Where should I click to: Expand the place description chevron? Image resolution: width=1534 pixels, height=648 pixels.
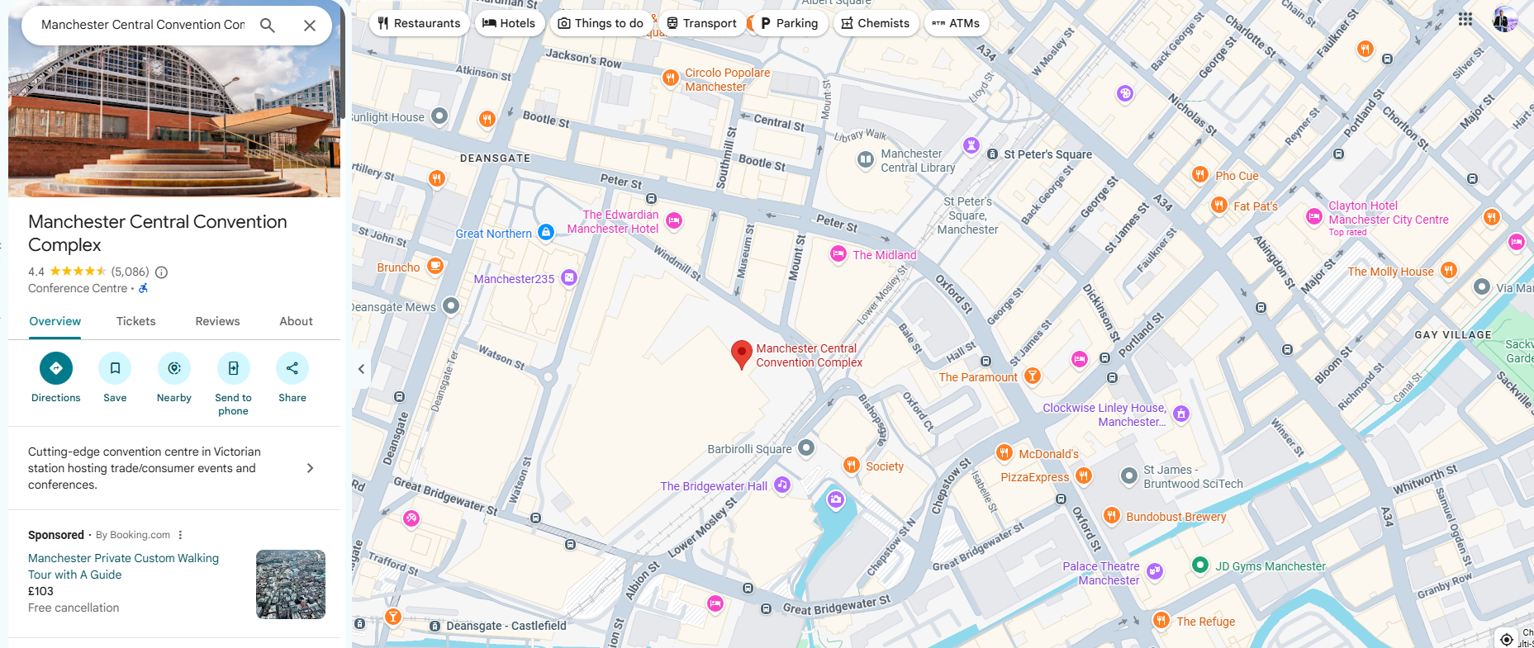click(x=311, y=468)
